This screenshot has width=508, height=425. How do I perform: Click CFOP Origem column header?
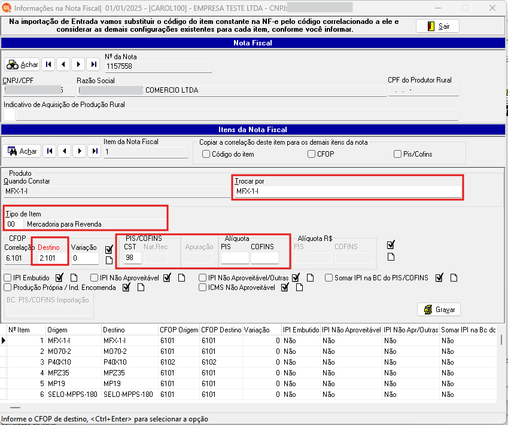point(179,330)
